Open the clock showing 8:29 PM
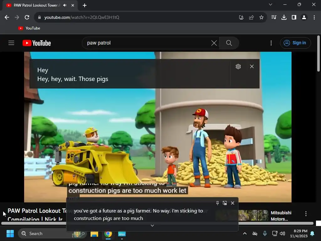The width and height of the screenshot is (321, 241). point(299,233)
